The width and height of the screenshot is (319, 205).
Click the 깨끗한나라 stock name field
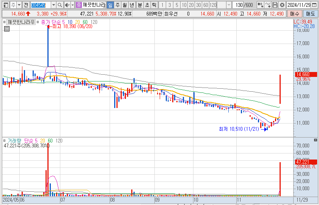[94, 5]
